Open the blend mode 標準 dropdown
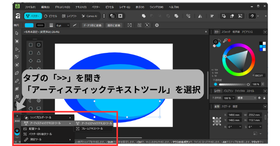 point(247,98)
